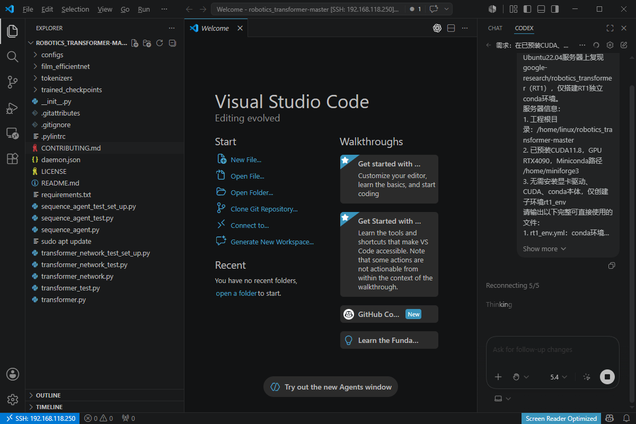
Task: Toggle Codex auto context sparkle cursor
Action: point(587,377)
